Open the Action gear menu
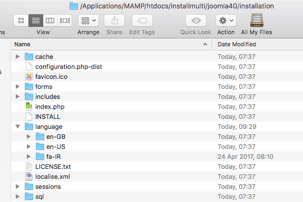This screenshot has width=303, height=202. (226, 21)
